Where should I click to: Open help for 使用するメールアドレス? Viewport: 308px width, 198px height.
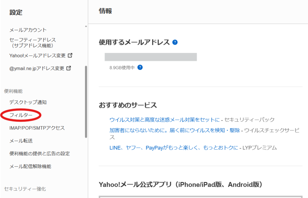pyautogui.click(x=174, y=42)
